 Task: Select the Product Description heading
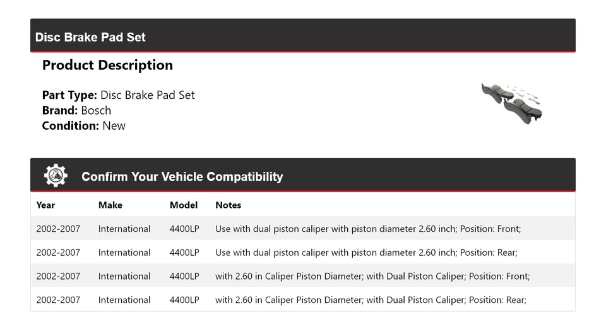(x=107, y=65)
